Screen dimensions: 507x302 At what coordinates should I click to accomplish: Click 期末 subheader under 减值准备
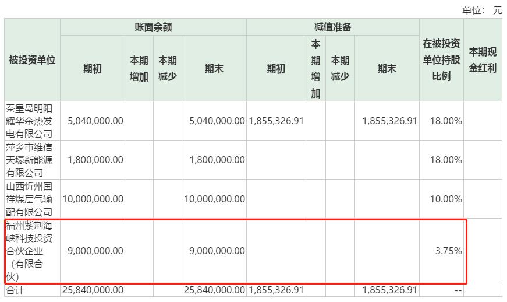387,69
